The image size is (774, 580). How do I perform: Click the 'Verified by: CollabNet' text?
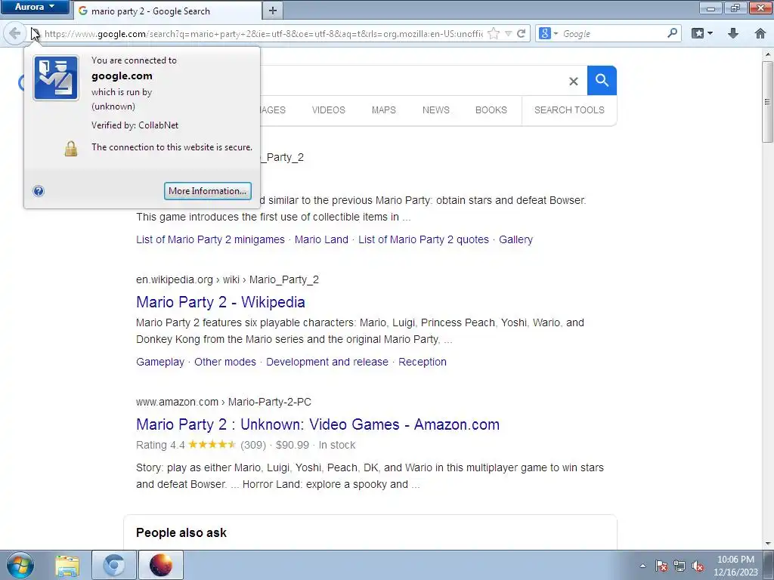pos(135,125)
